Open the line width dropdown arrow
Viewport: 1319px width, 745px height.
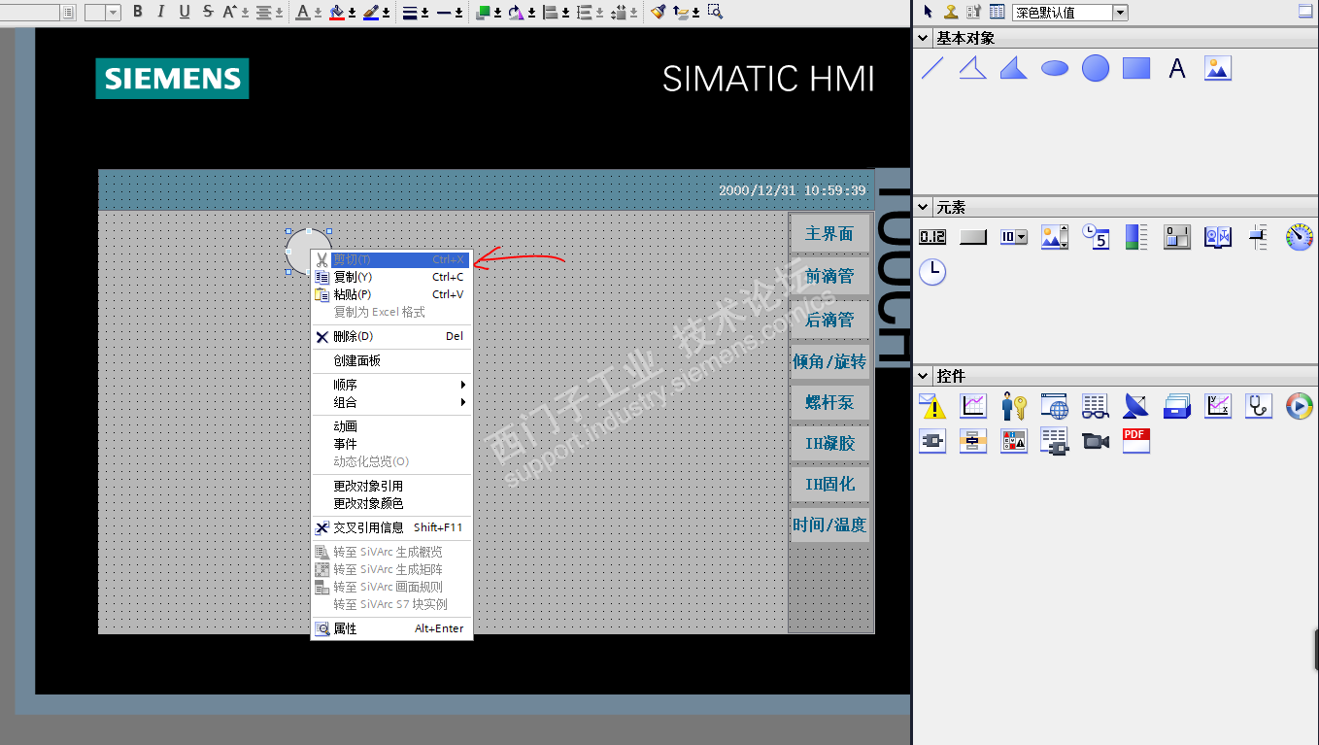pos(425,13)
